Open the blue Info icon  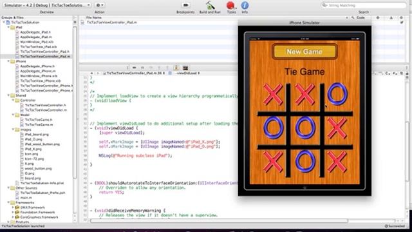pyautogui.click(x=245, y=5)
